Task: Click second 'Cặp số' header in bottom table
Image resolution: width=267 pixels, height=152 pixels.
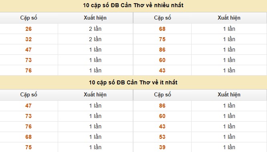Action: coord(162,94)
